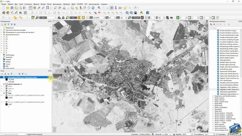
Task: Open the Растр menu
Action: pyautogui.click(x=49, y=4)
